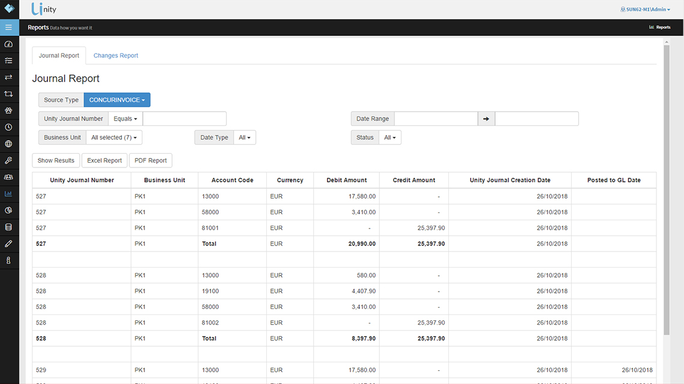Click inside the Unity Journal Number input field
The width and height of the screenshot is (684, 384).
point(184,118)
